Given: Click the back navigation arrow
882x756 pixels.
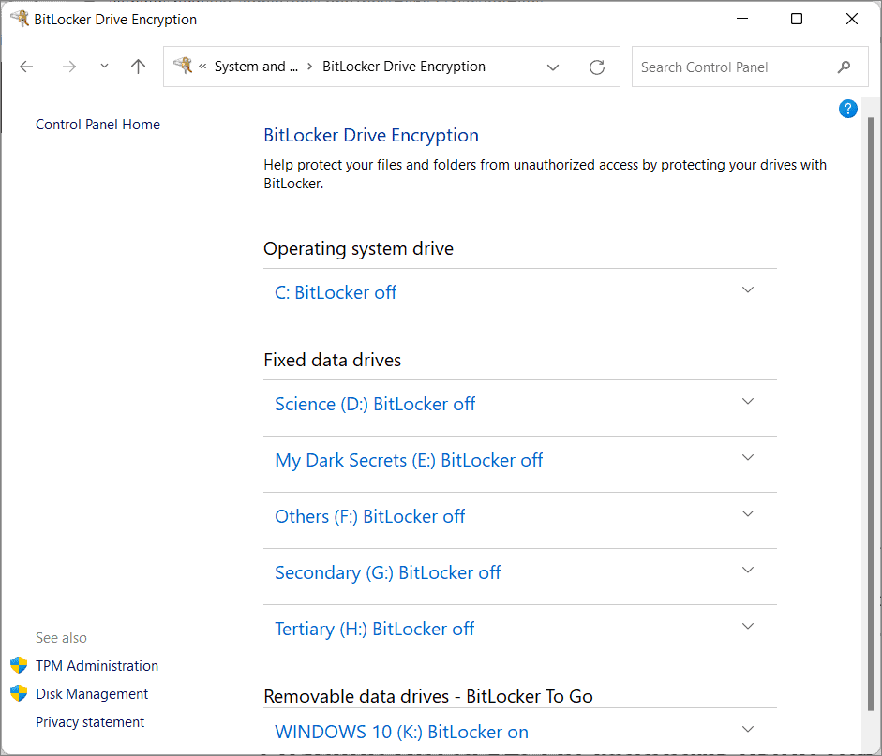Looking at the screenshot, I should pos(25,67).
